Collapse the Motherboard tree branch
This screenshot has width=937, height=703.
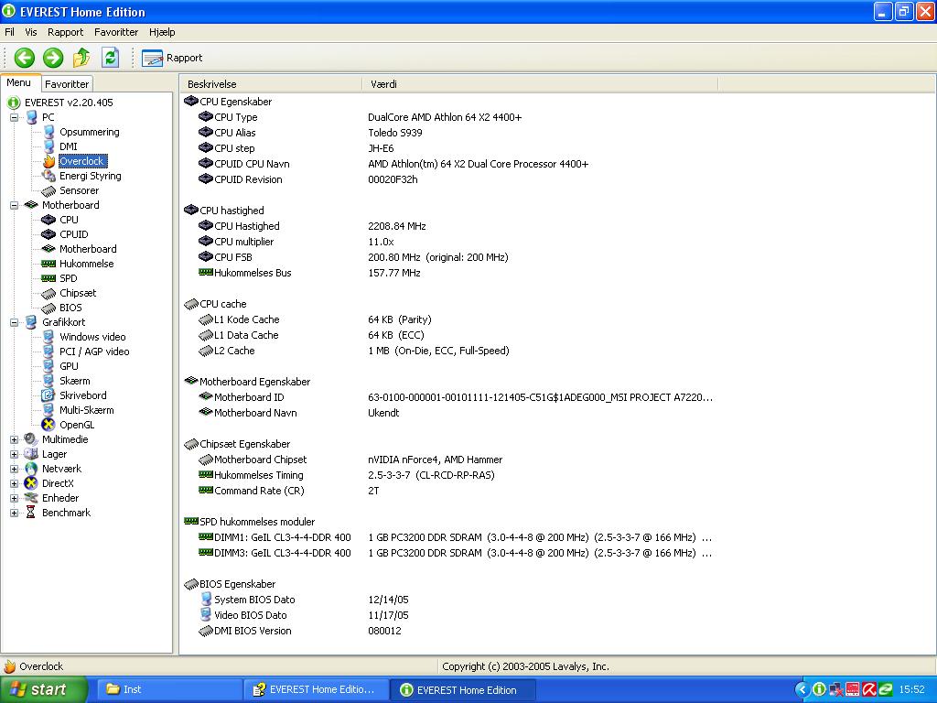(14, 205)
